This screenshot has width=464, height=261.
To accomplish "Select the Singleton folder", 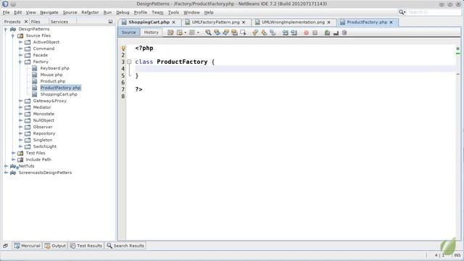I will [x=43, y=140].
